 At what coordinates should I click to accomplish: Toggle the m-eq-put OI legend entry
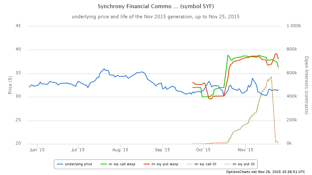(240, 164)
